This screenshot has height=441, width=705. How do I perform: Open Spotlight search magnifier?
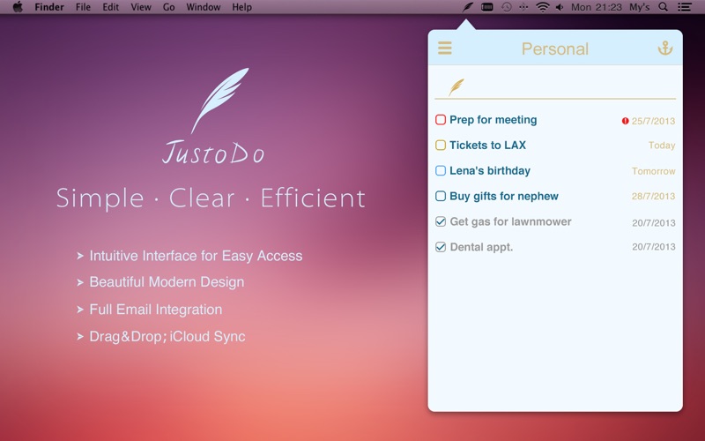(x=663, y=7)
